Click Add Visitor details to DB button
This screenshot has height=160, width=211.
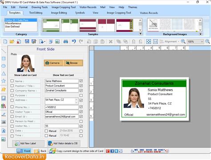64,144
